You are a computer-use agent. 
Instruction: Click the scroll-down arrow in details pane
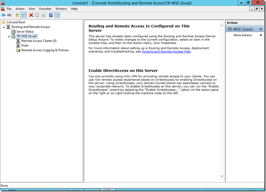(221, 176)
